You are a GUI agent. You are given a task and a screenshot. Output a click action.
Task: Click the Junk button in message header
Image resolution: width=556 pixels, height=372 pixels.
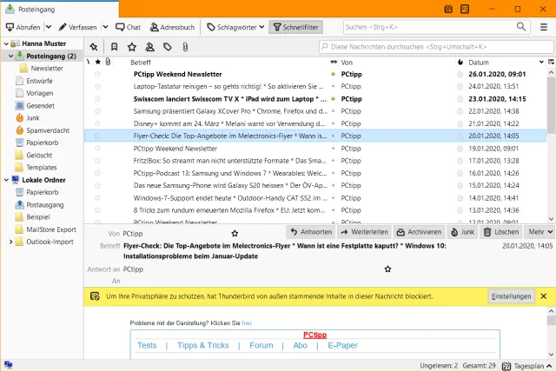pyautogui.click(x=461, y=232)
